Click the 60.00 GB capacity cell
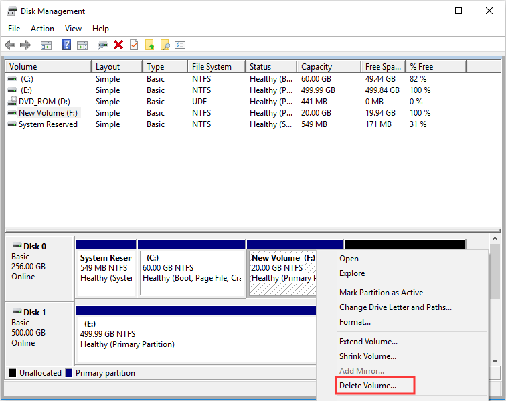The height and width of the screenshot is (401, 506). click(316, 79)
